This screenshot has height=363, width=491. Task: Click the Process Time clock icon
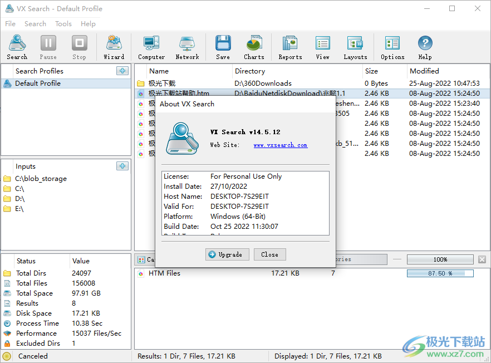coord(7,323)
